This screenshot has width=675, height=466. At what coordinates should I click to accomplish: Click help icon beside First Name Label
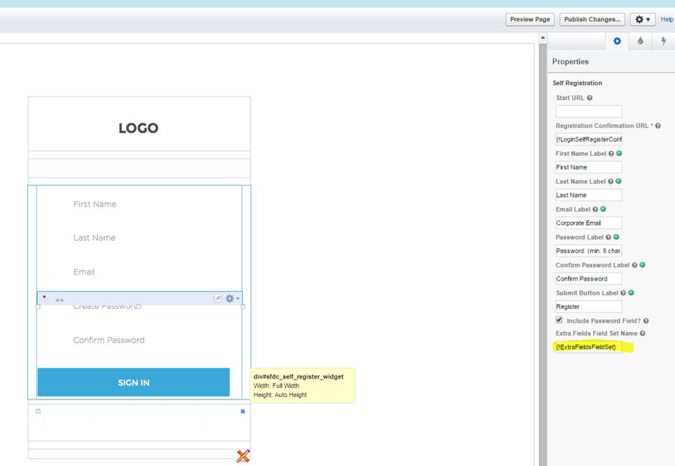click(611, 154)
